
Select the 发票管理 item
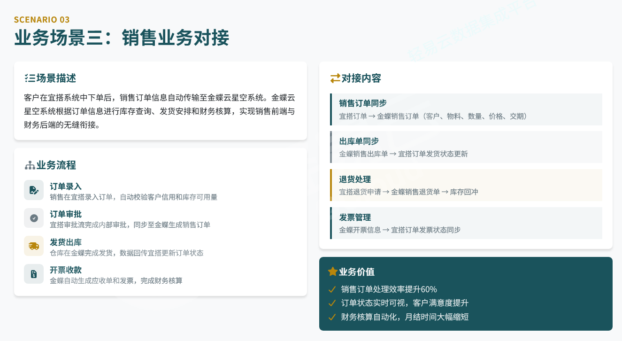coord(466,223)
